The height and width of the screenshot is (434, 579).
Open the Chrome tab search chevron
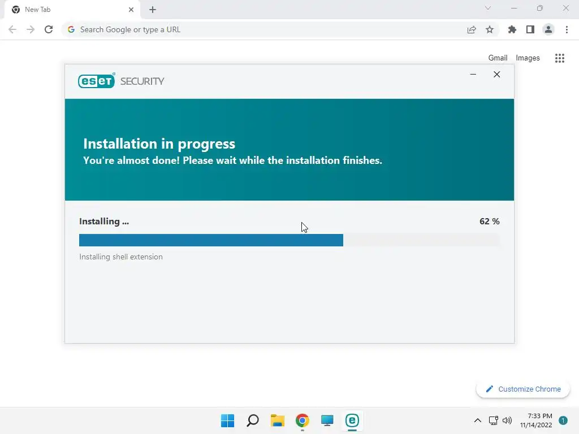pos(488,8)
